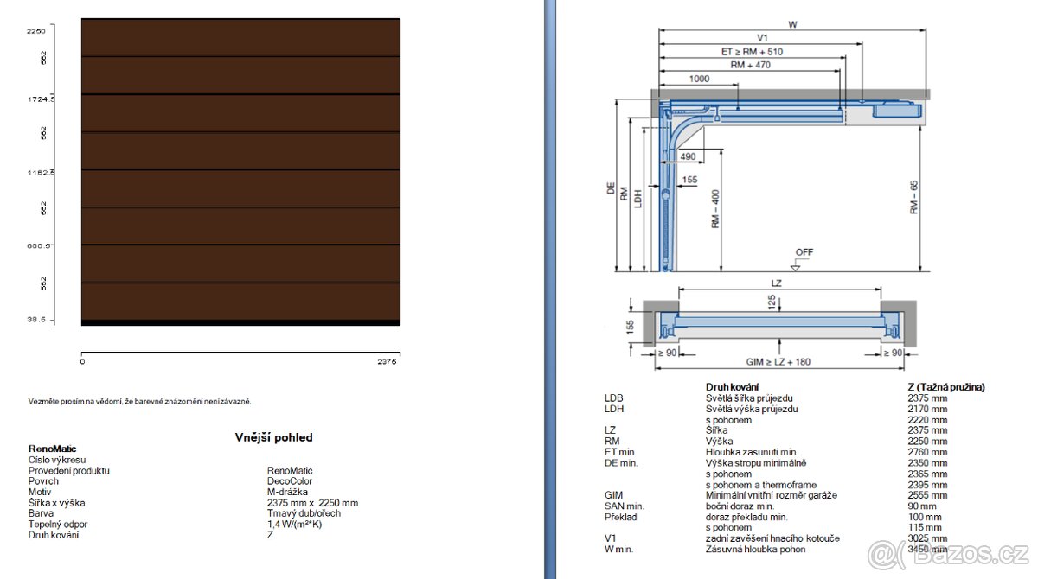This screenshot has width=1038, height=579.
Task: Click the 'GIM' row code in table
Action: (x=612, y=495)
